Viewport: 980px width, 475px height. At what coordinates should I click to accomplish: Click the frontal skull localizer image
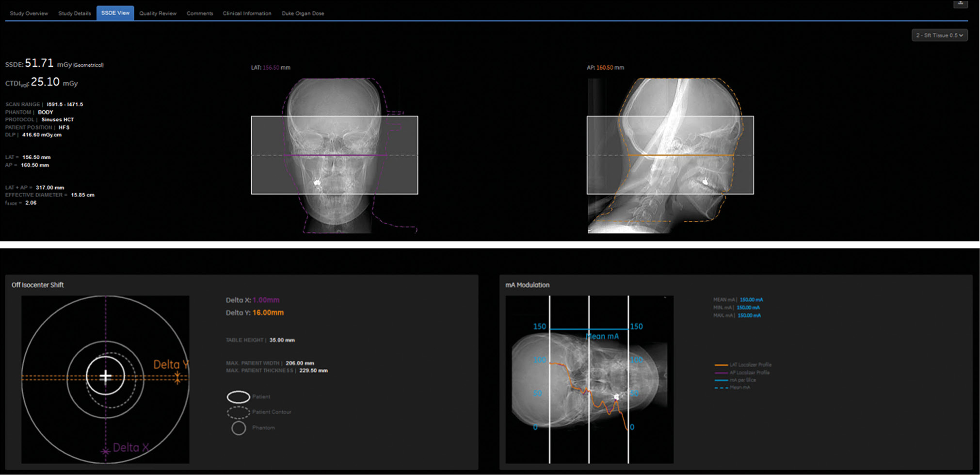point(334,155)
